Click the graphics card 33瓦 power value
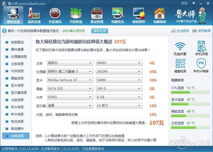The height and width of the screenshot is (152, 213). (x=153, y=80)
